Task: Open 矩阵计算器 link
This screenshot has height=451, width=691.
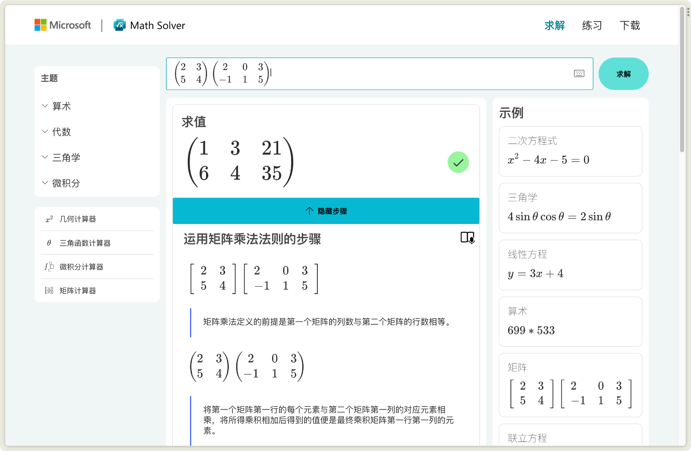Action: point(78,291)
